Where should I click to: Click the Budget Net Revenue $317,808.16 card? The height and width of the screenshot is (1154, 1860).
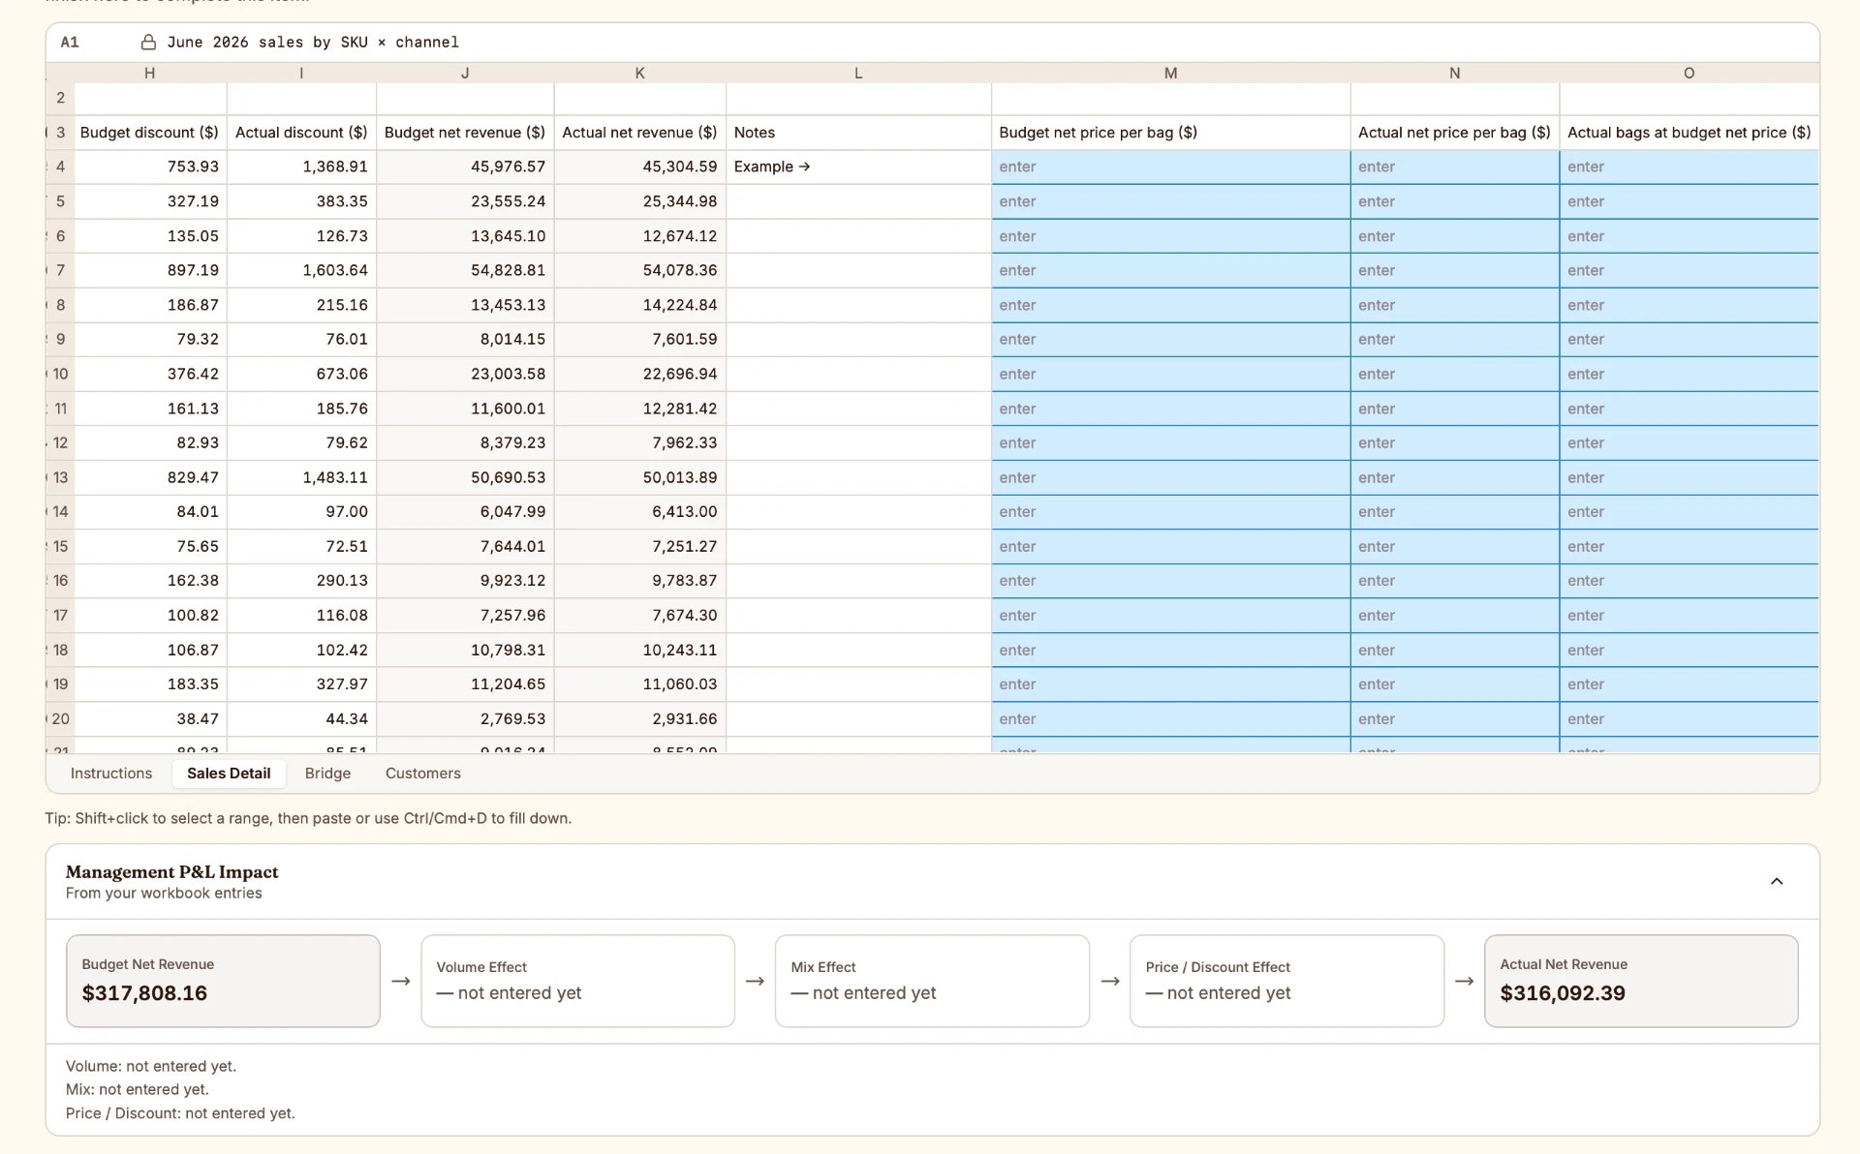click(x=223, y=981)
